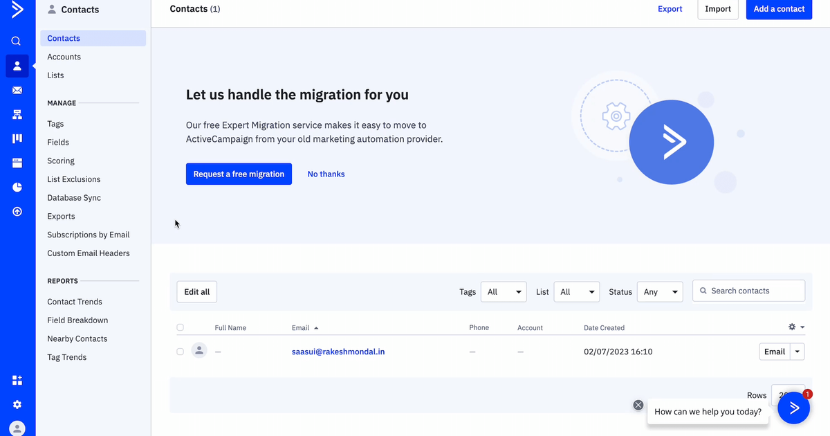Click the upgrade arrow circle icon

(17, 211)
